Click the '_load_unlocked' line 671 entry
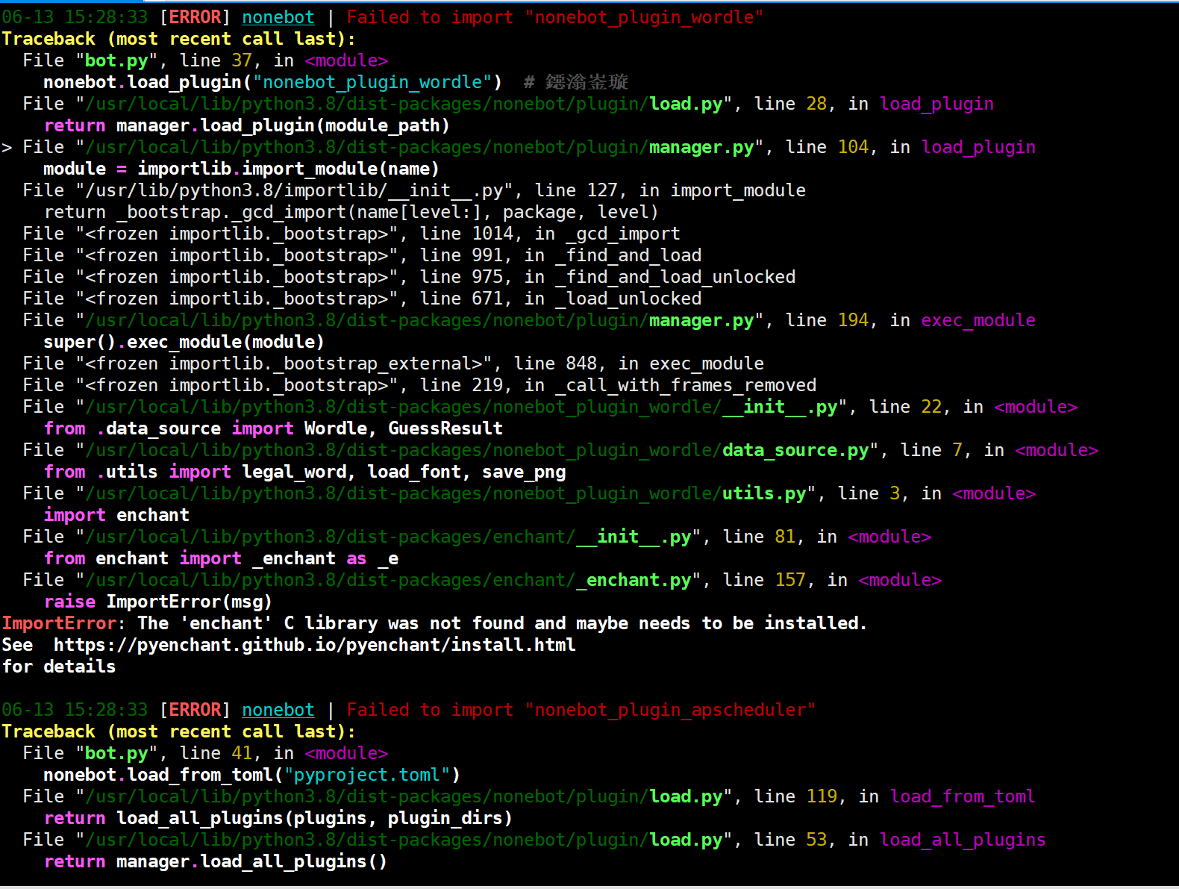Viewport: 1179px width, 889px height. click(x=362, y=299)
